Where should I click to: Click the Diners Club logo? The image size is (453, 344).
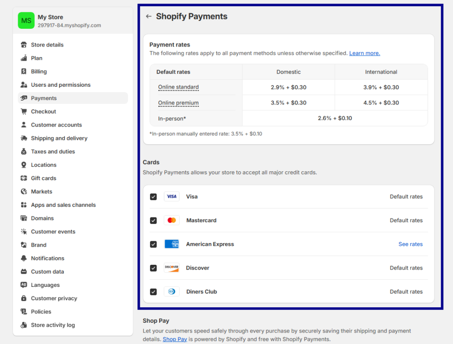click(172, 291)
